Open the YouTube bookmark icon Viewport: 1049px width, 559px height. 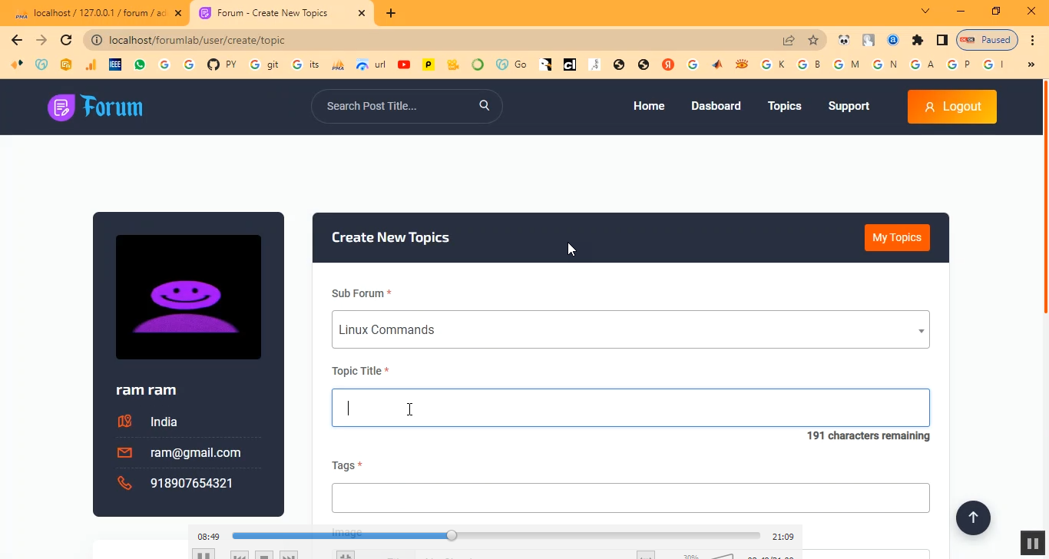[x=404, y=65]
